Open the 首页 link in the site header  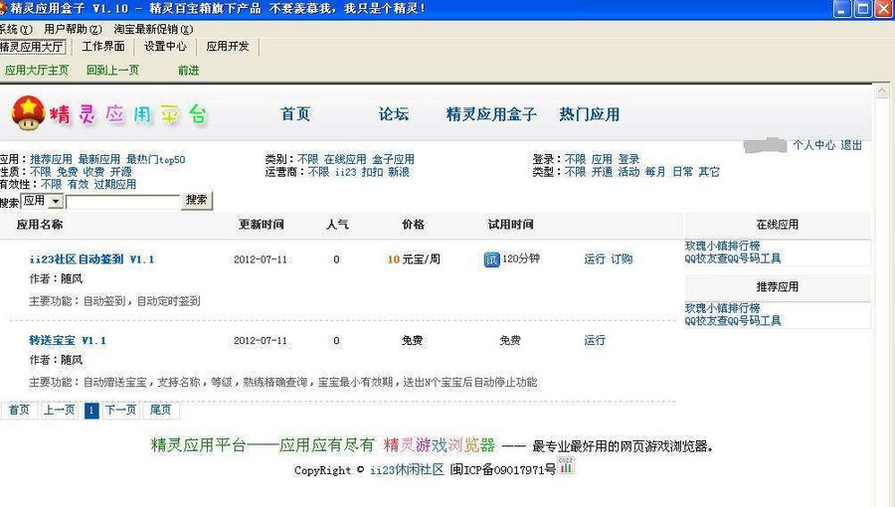295,114
